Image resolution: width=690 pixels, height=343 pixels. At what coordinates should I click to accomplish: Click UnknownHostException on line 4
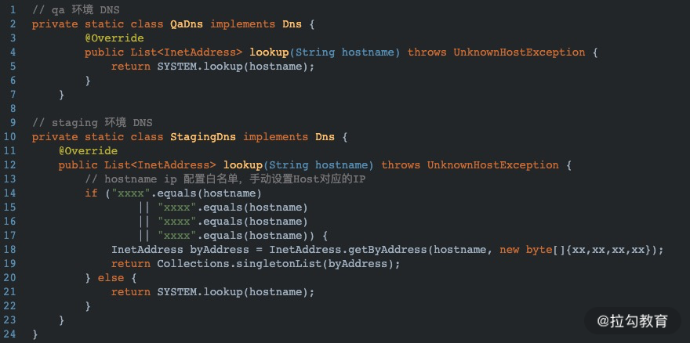pyautogui.click(x=519, y=52)
